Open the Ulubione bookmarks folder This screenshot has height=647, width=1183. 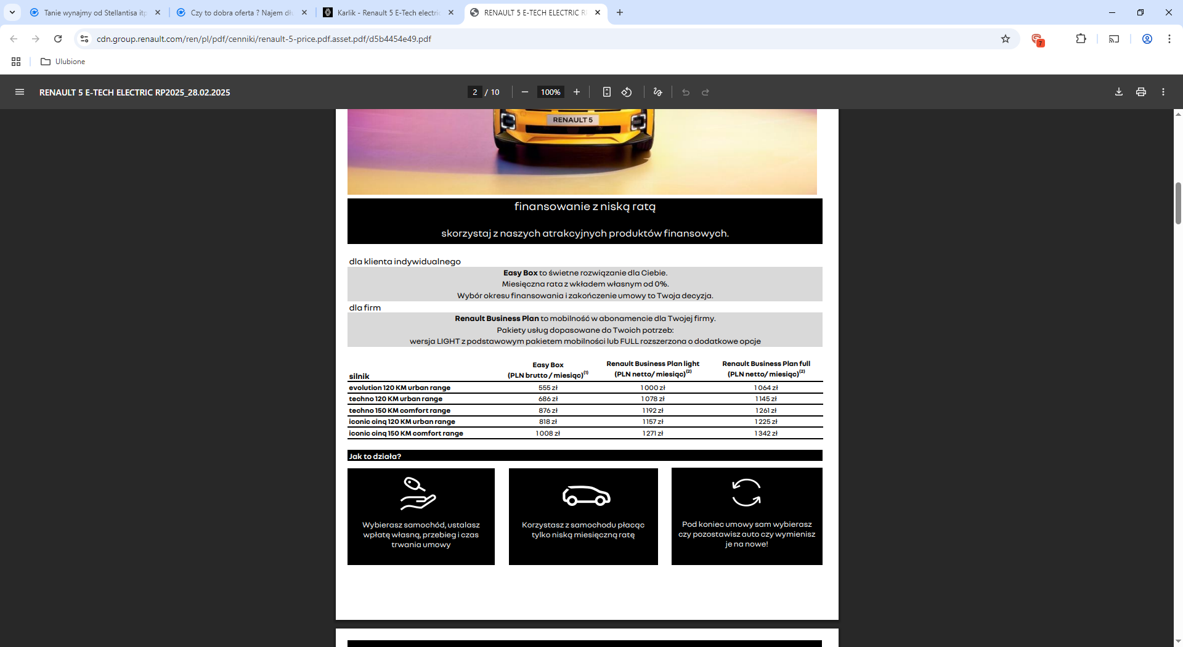pyautogui.click(x=63, y=62)
